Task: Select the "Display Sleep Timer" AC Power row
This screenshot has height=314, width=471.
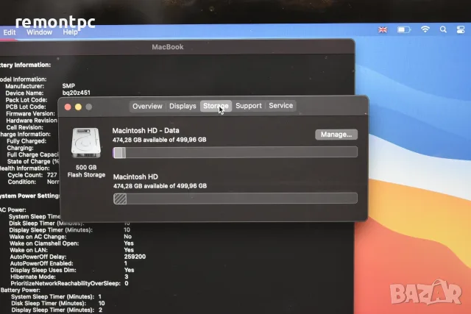Action: click(x=70, y=230)
